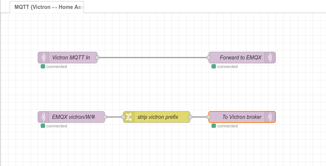Click the shuffle icon on strip victron prefix node
This screenshot has width=326, height=166.
point(128,117)
